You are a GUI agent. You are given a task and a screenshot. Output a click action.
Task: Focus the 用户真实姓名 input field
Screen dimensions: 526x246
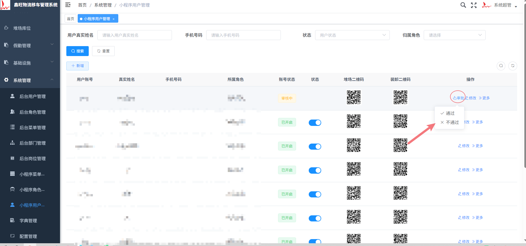tap(135, 35)
